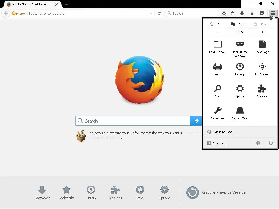Click the Help question mark icon
The height and width of the screenshot is (209, 279).
pyautogui.click(x=258, y=143)
